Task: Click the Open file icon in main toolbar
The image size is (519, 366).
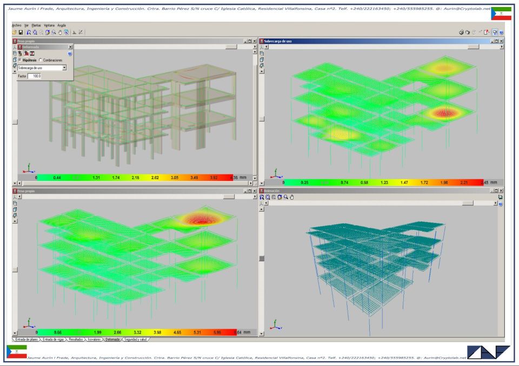Action: point(14,32)
